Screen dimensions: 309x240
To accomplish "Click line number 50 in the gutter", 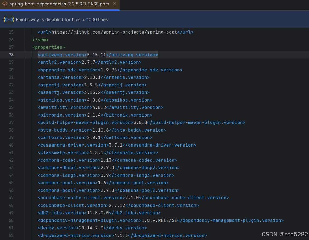I will 11,221.
